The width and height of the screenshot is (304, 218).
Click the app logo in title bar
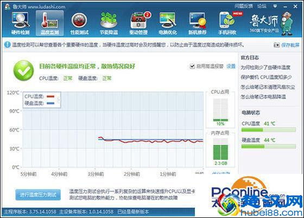pyautogui.click(x=8, y=7)
